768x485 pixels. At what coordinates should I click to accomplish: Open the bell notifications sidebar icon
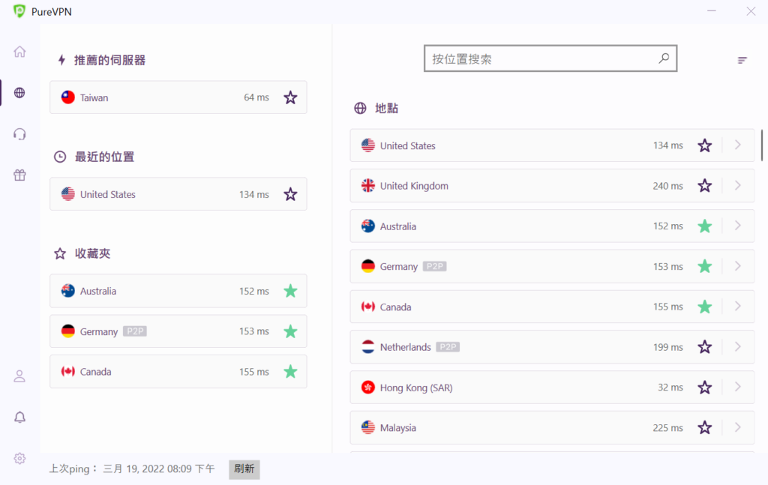19,417
